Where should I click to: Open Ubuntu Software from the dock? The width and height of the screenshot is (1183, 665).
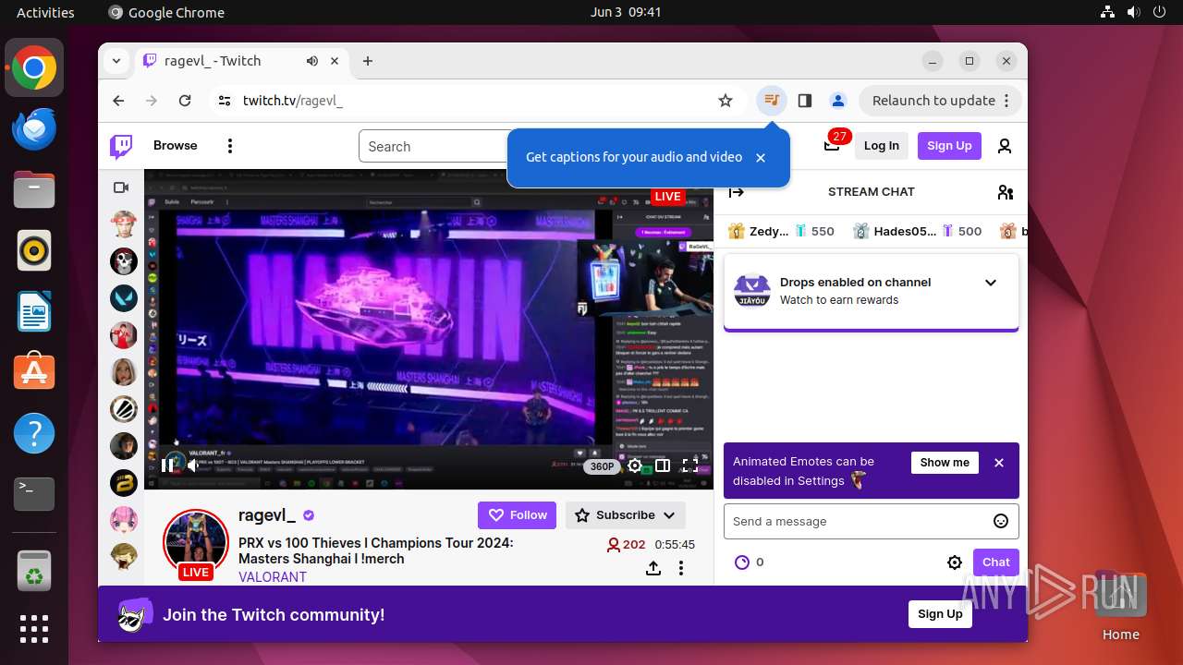(x=34, y=371)
